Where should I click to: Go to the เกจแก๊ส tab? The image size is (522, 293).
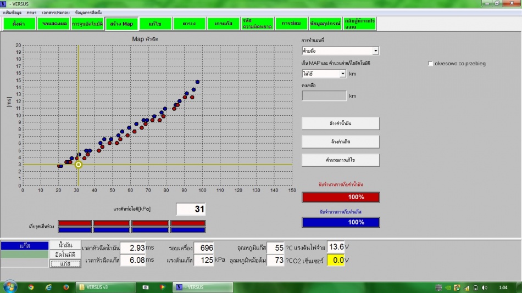coord(223,24)
